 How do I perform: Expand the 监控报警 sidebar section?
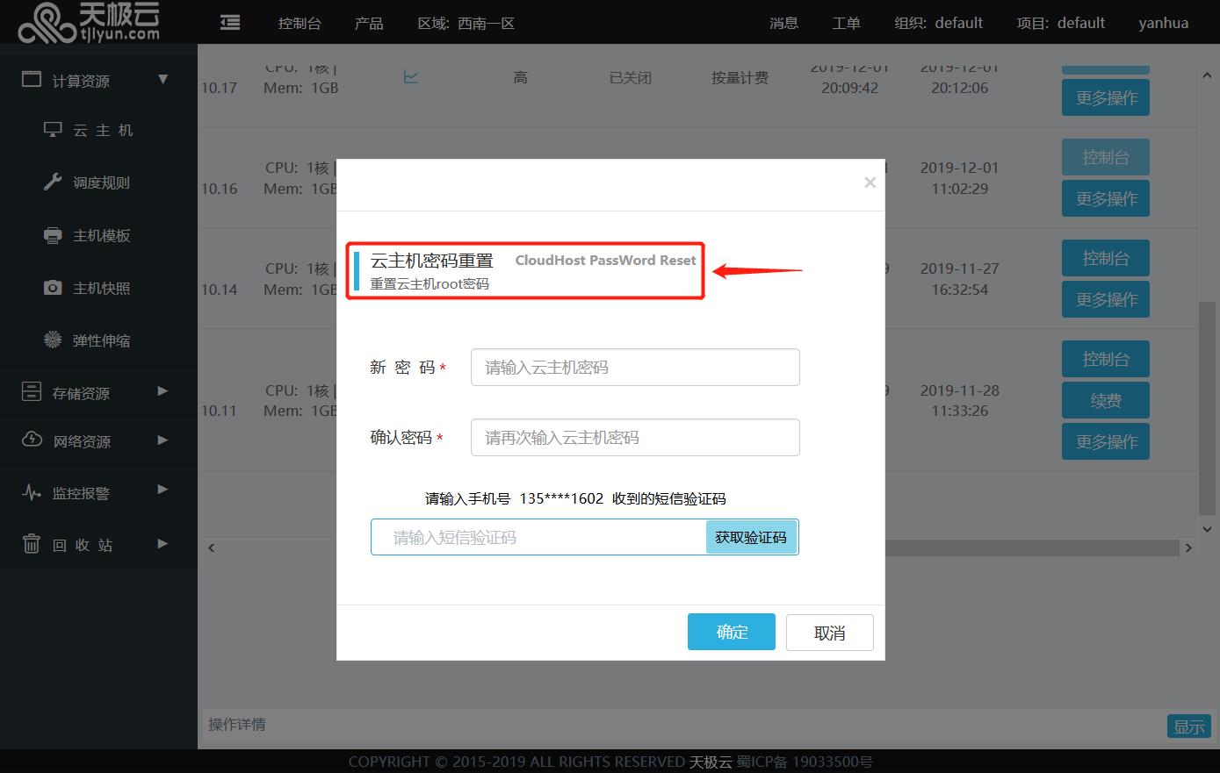click(162, 490)
